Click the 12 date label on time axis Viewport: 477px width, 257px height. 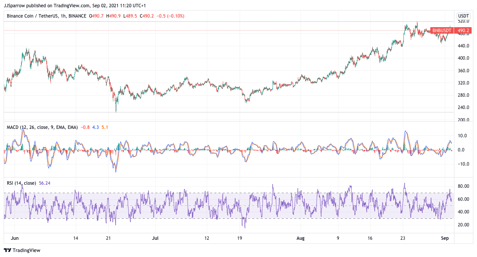[x=207, y=238]
